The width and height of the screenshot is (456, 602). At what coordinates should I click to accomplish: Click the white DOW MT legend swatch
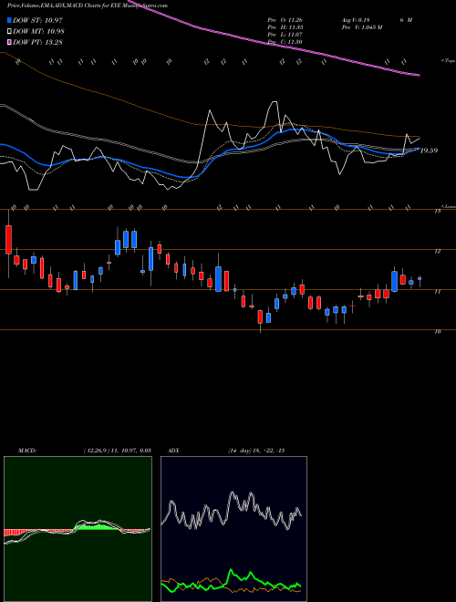[x=9, y=31]
